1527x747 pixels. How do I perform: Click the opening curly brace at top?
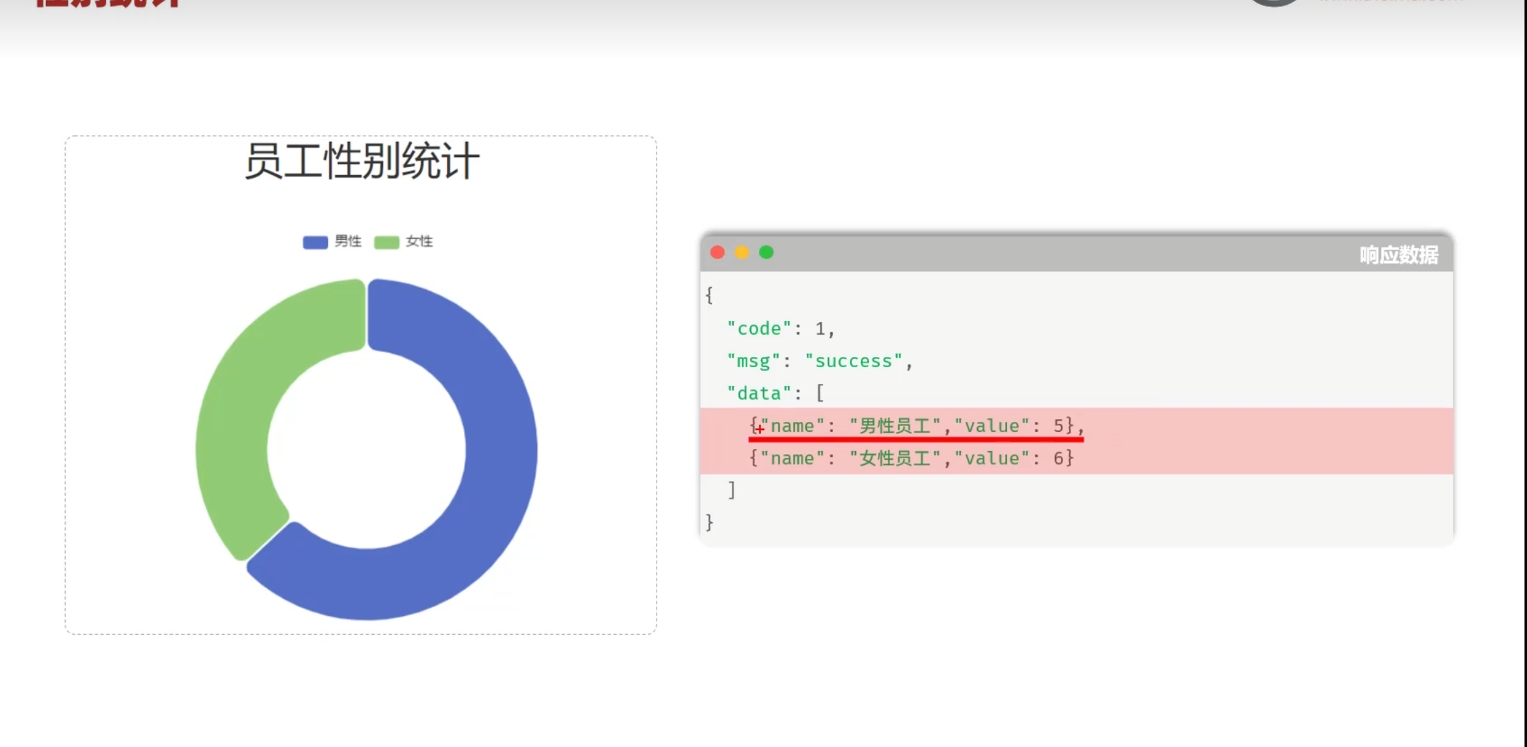click(x=709, y=295)
